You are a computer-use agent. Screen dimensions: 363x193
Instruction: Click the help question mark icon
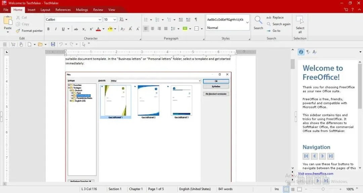click(x=352, y=10)
